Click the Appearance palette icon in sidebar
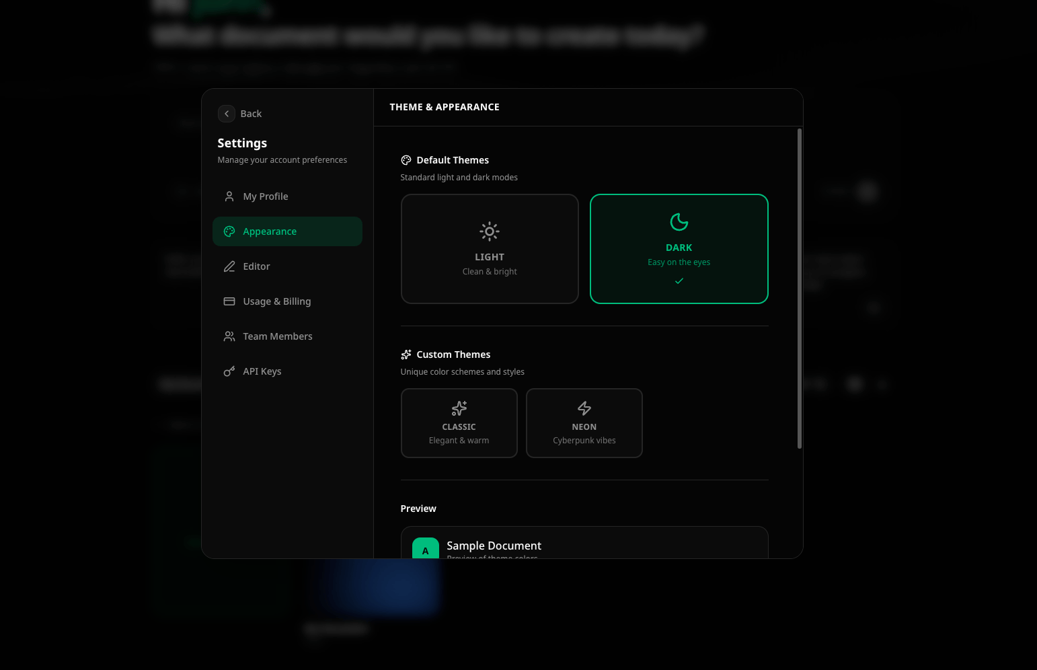 coord(229,231)
